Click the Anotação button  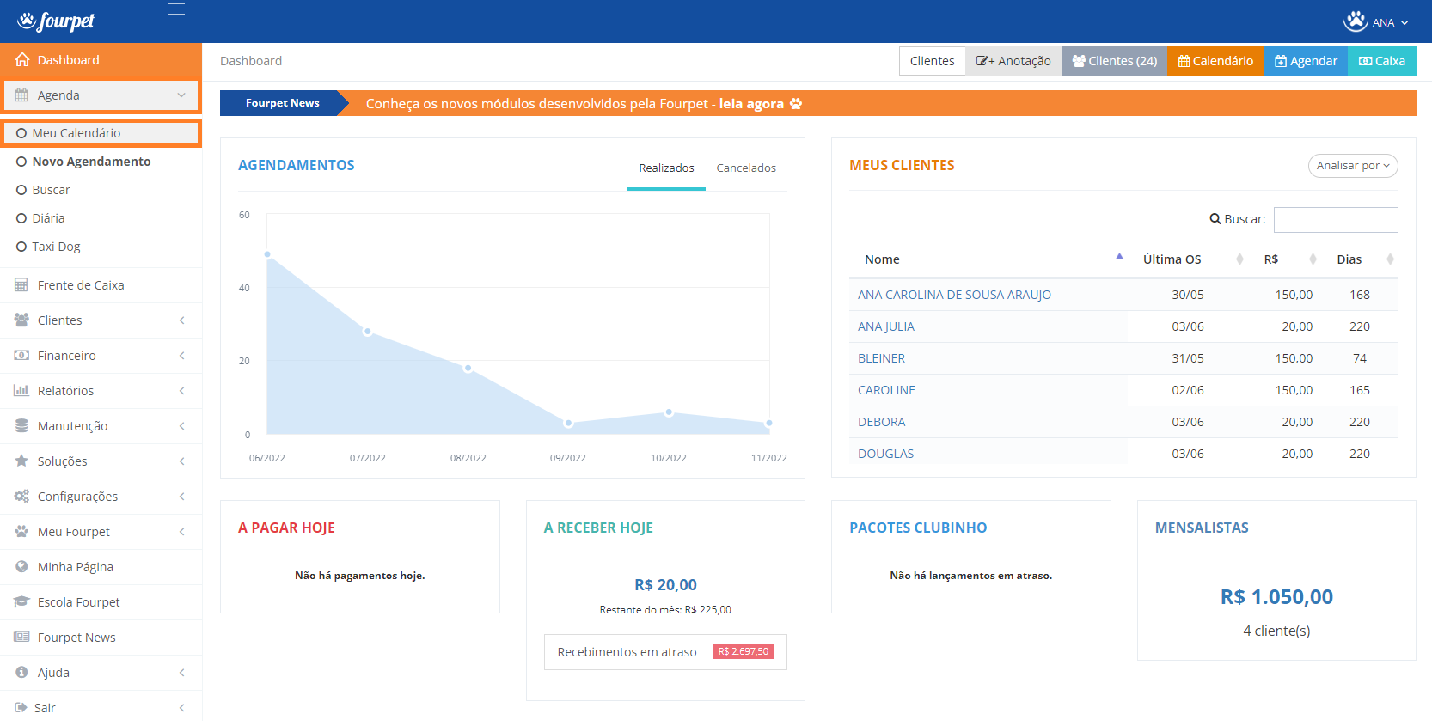click(x=1013, y=61)
